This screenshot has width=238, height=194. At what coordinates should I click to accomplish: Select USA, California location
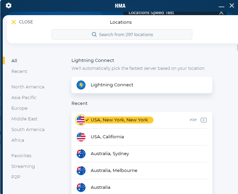click(142, 137)
